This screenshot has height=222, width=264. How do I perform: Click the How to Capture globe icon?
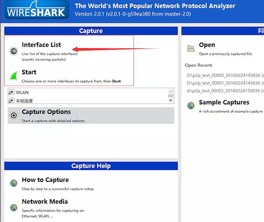coord(14,183)
